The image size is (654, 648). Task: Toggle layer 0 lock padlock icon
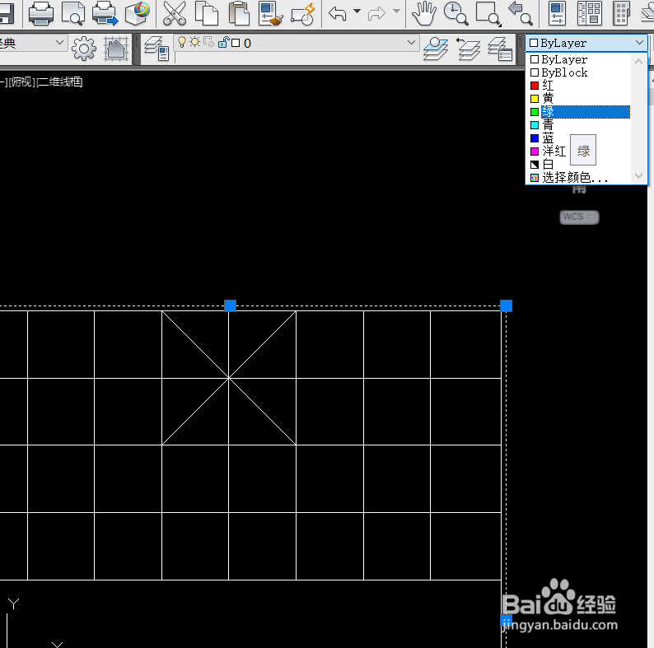pos(223,42)
